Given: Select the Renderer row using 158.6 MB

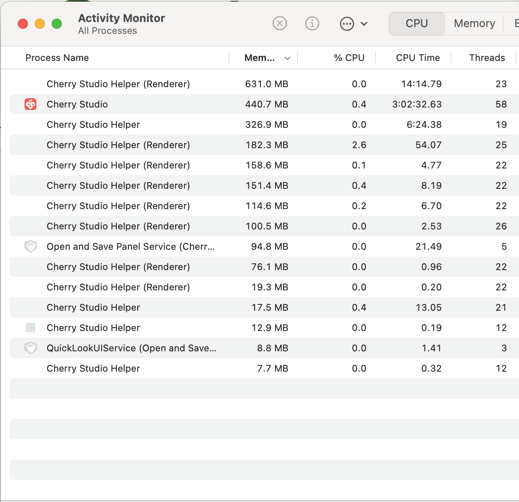Looking at the screenshot, I should tap(264, 165).
